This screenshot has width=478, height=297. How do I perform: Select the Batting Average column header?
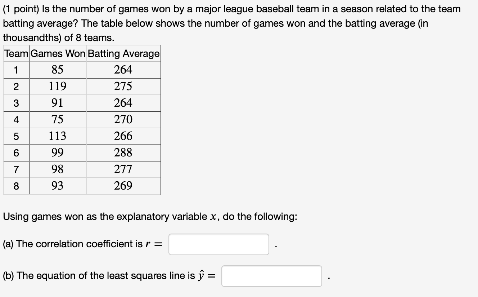(x=123, y=54)
